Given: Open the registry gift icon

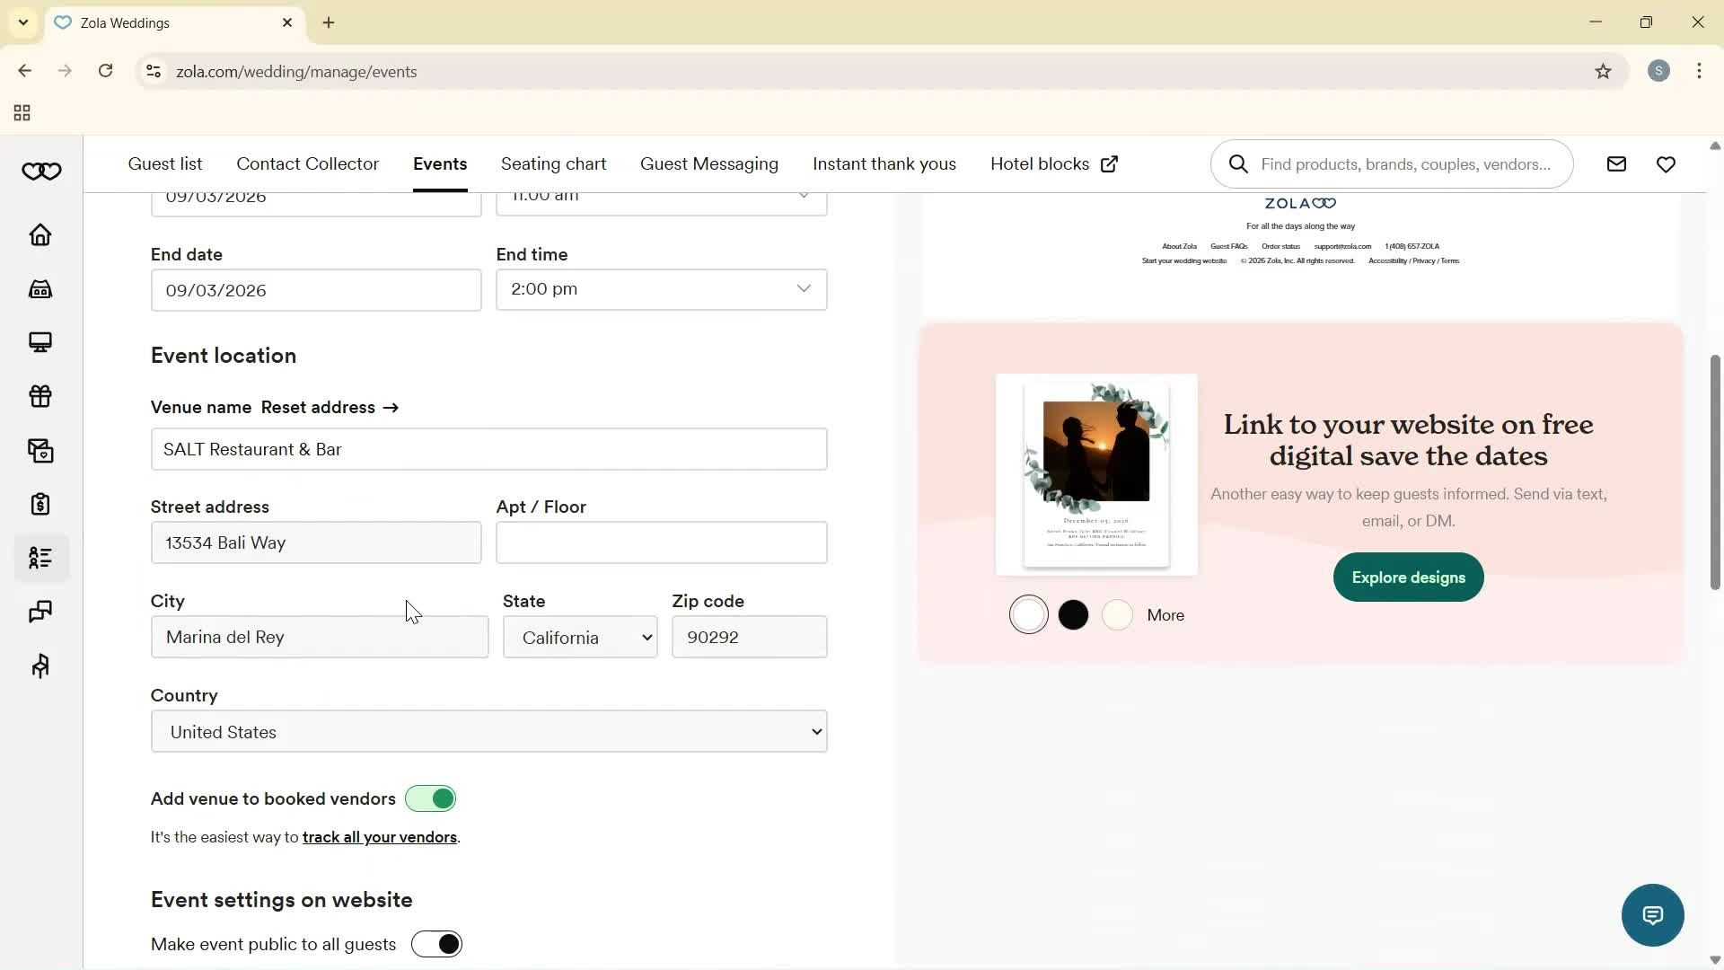Looking at the screenshot, I should 40,396.
